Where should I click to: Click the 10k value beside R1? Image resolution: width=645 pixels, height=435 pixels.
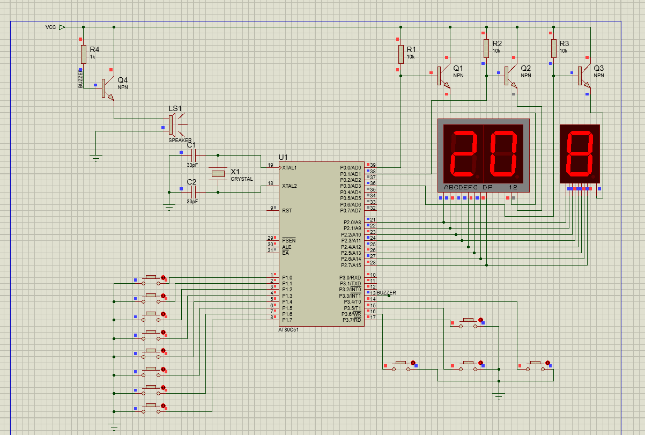click(x=411, y=56)
